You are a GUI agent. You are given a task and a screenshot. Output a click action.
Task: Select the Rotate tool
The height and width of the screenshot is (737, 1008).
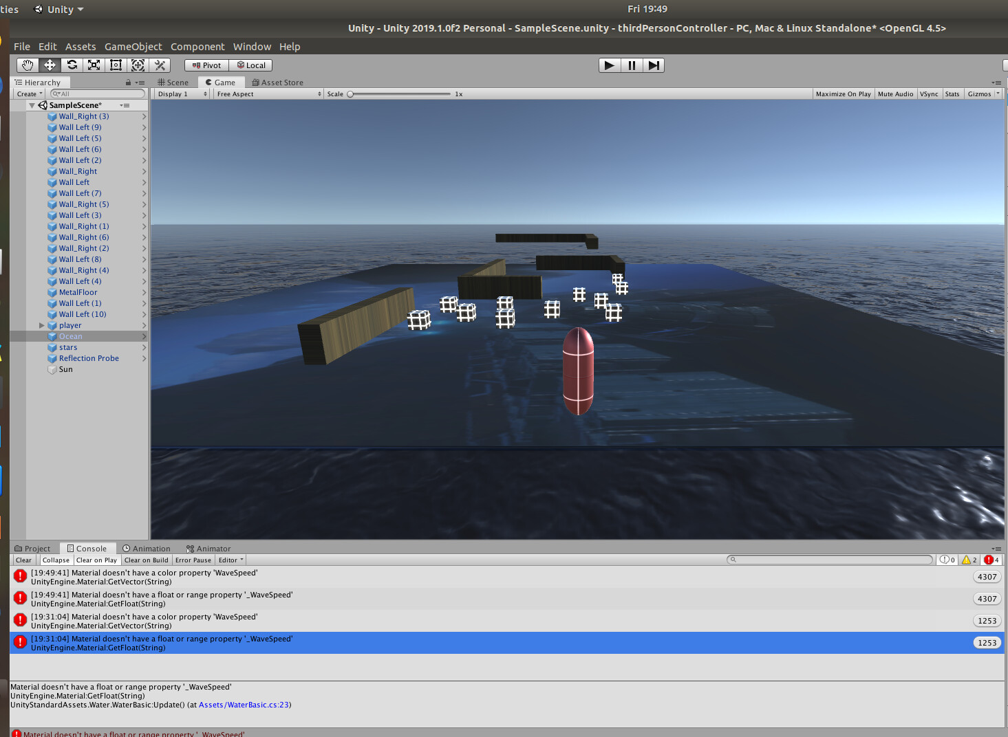click(x=71, y=65)
